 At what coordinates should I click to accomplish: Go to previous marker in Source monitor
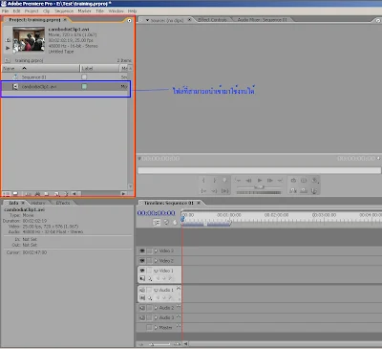pyautogui.click(x=238, y=181)
